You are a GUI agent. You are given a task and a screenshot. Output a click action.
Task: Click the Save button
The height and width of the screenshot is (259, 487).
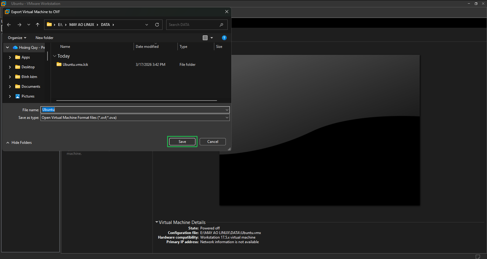click(182, 142)
